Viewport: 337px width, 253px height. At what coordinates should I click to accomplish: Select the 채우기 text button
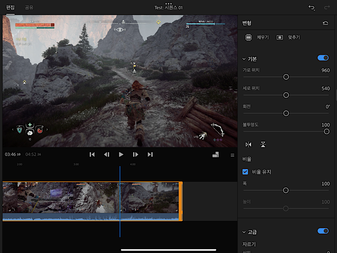[x=263, y=38]
